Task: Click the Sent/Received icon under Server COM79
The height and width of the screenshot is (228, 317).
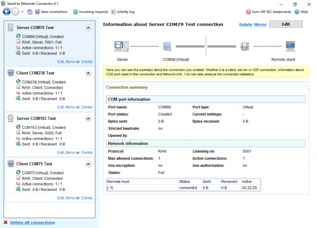Action: click(x=18, y=53)
